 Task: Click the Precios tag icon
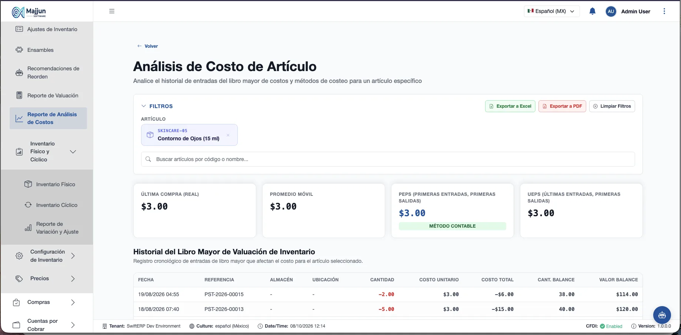click(x=19, y=278)
